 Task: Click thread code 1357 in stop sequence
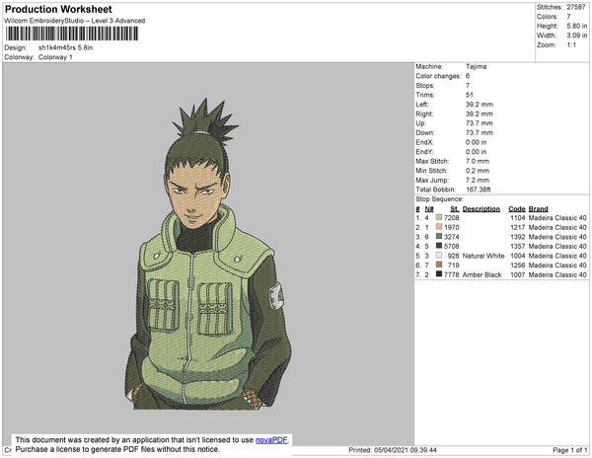pyautogui.click(x=518, y=246)
